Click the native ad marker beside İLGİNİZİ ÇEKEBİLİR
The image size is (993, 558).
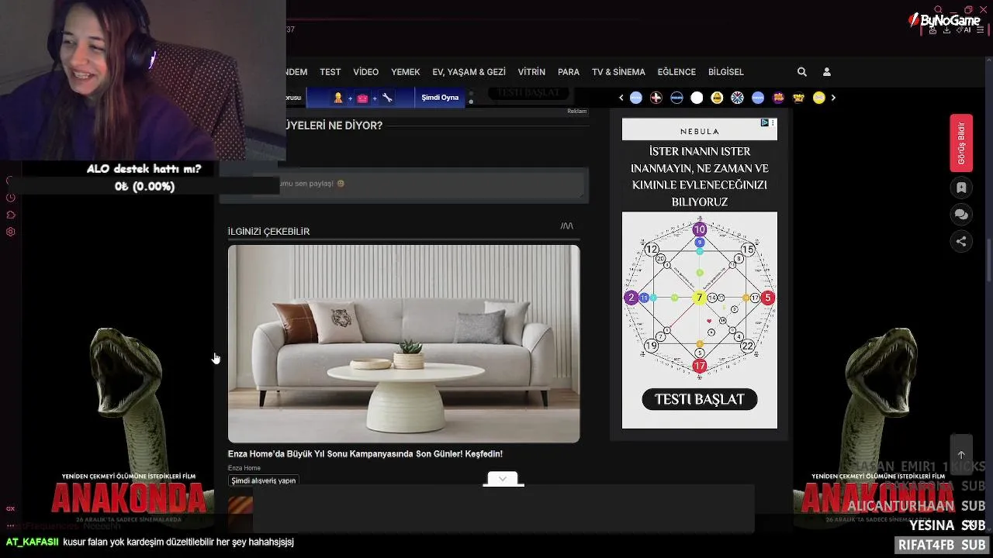[567, 226]
